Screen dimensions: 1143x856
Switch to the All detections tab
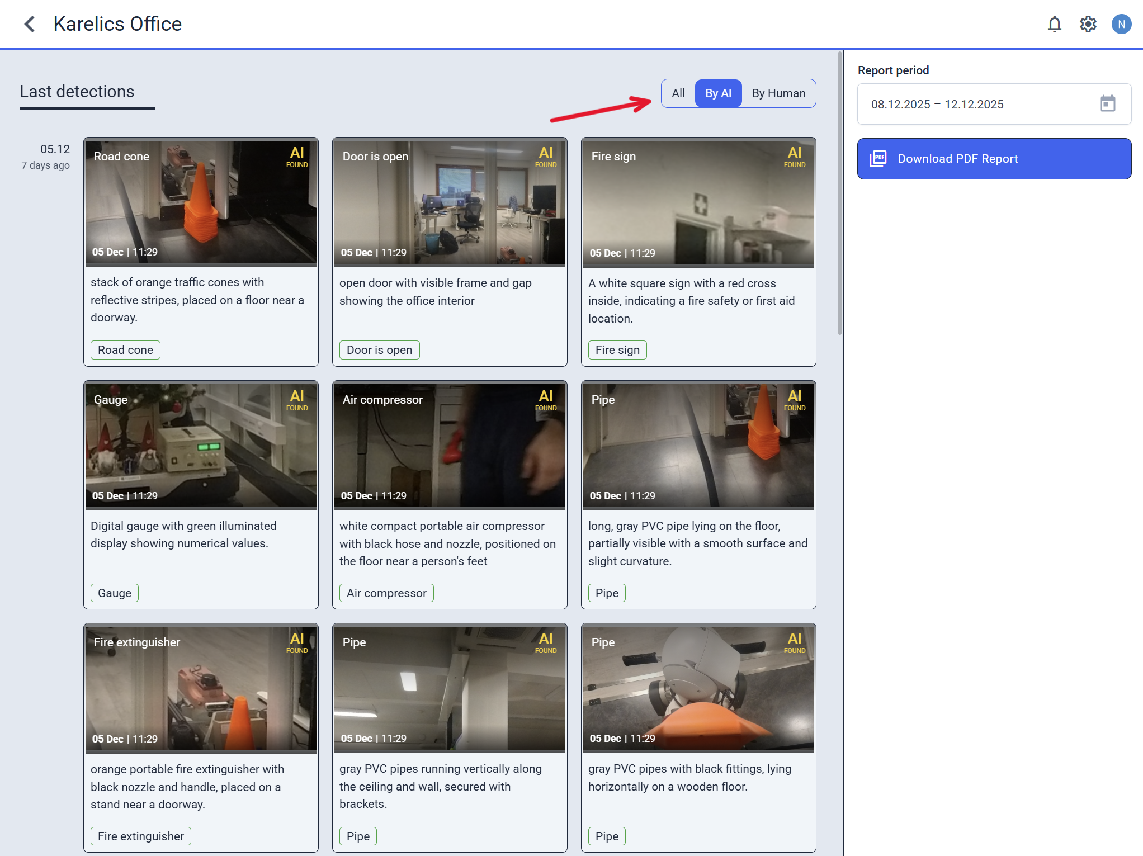click(x=678, y=93)
